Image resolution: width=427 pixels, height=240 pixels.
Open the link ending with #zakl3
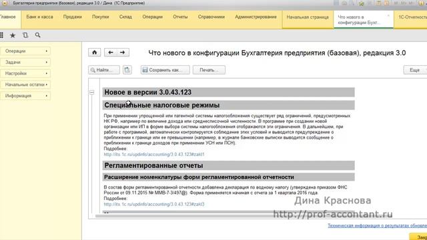click(x=154, y=204)
